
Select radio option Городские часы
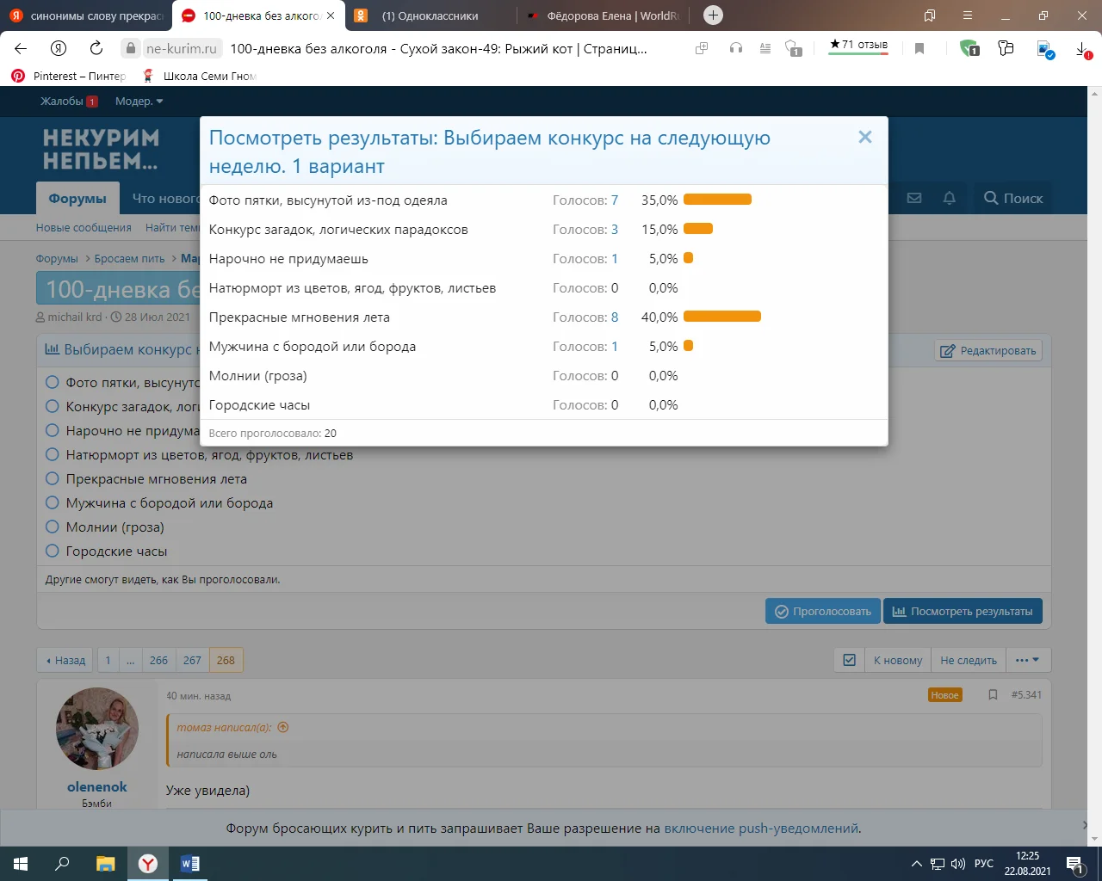click(53, 551)
